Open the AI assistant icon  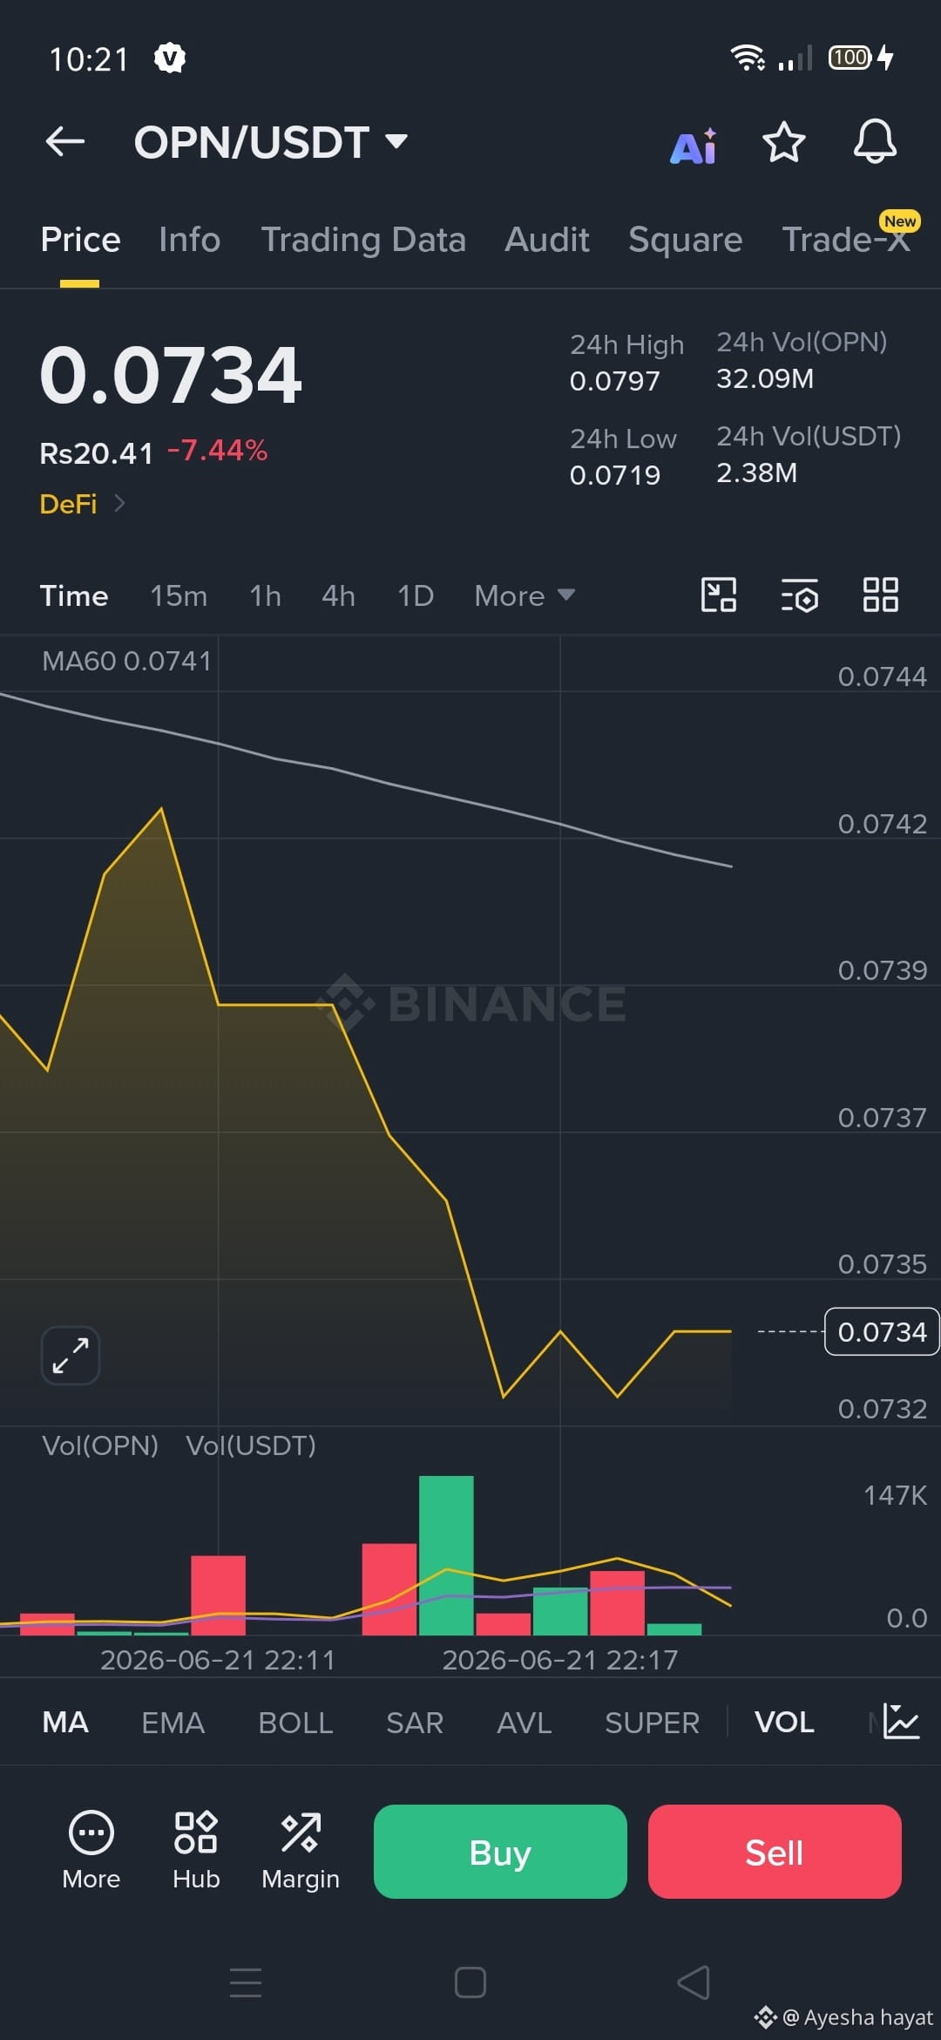(x=694, y=146)
